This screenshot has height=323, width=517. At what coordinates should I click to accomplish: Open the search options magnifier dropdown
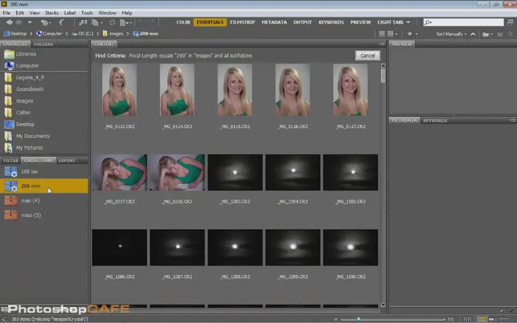coord(428,22)
